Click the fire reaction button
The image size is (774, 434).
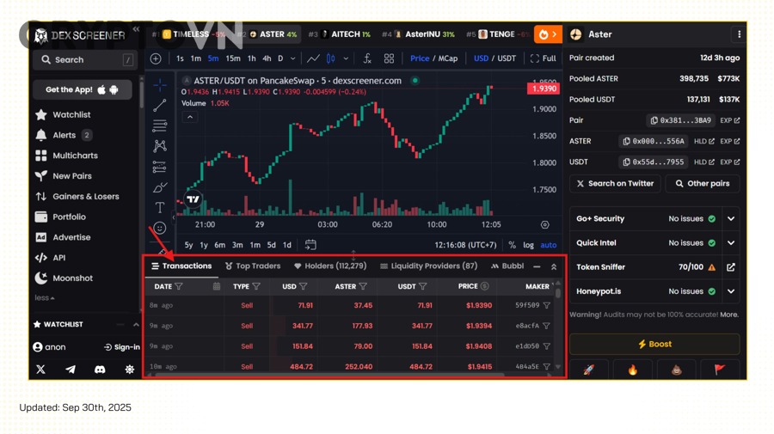coord(632,370)
